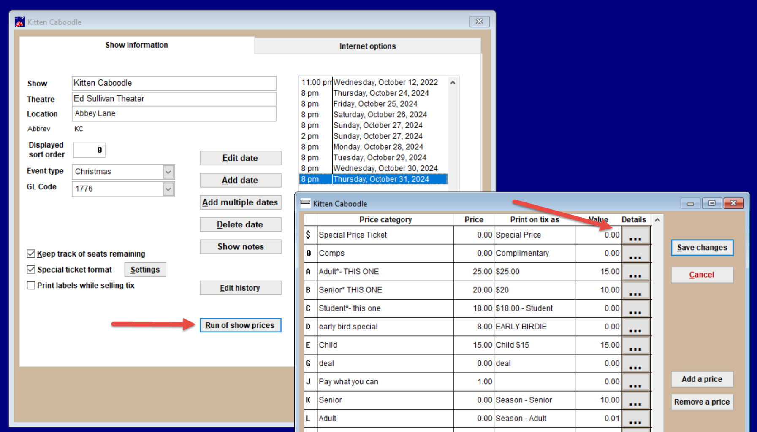Enable Print labels while selling tix
Screen dimensions: 757x432
click(31, 285)
